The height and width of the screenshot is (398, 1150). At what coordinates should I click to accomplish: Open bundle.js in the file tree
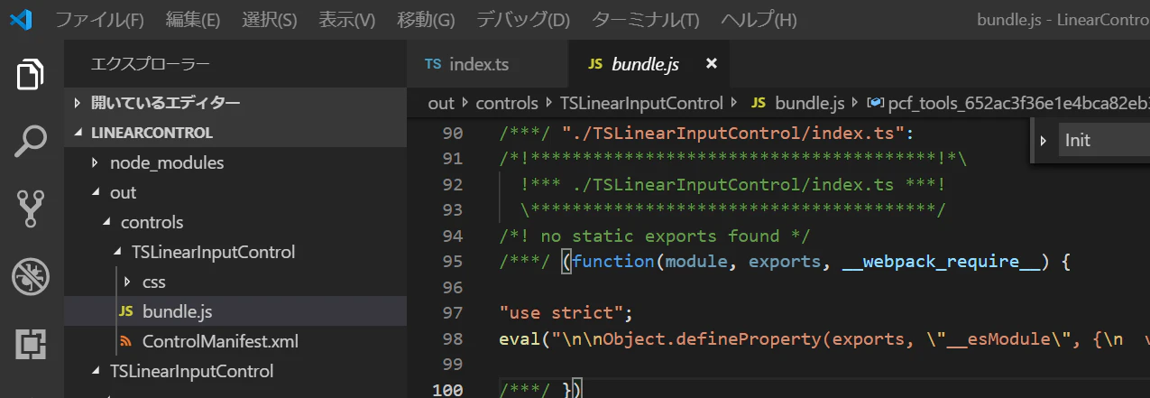pos(235,311)
